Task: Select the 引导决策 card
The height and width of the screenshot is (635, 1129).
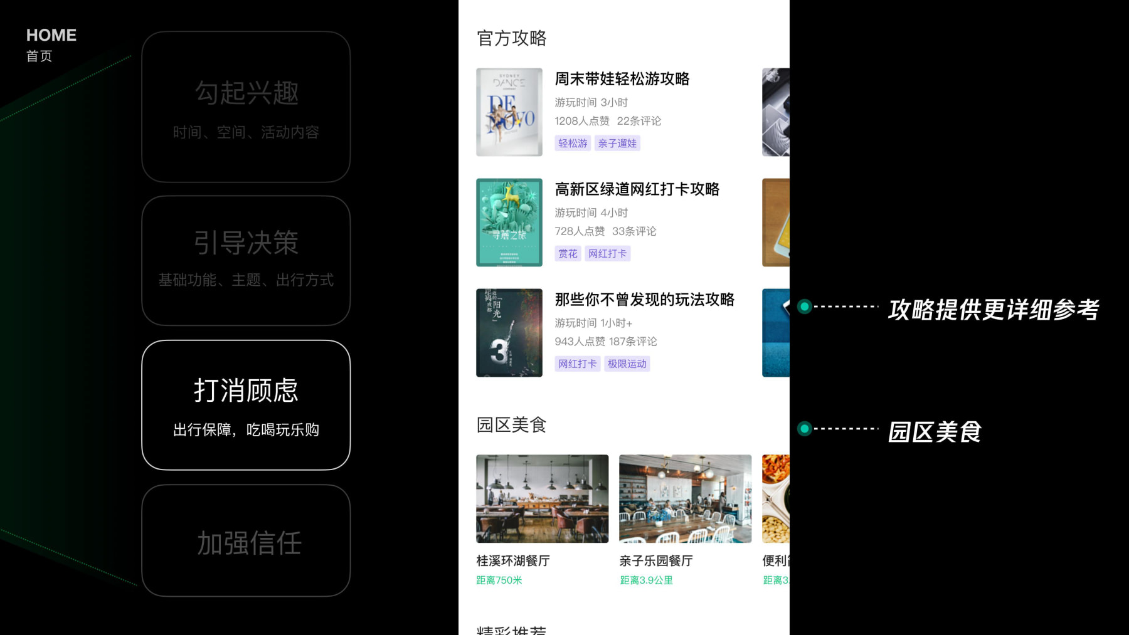Action: pos(246,259)
